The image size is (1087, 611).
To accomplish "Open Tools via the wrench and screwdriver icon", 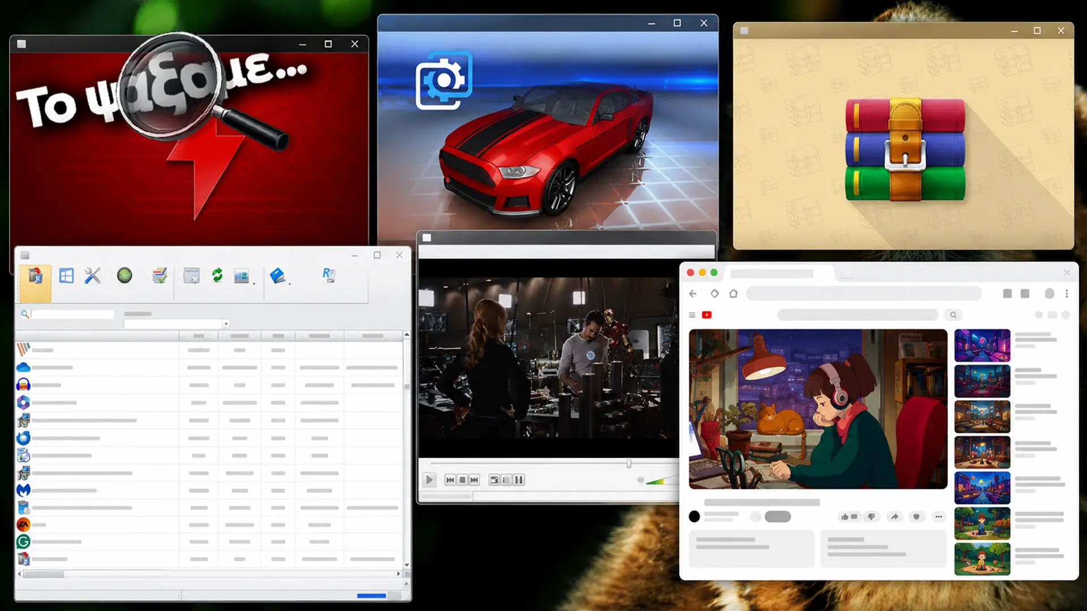I will [x=92, y=276].
